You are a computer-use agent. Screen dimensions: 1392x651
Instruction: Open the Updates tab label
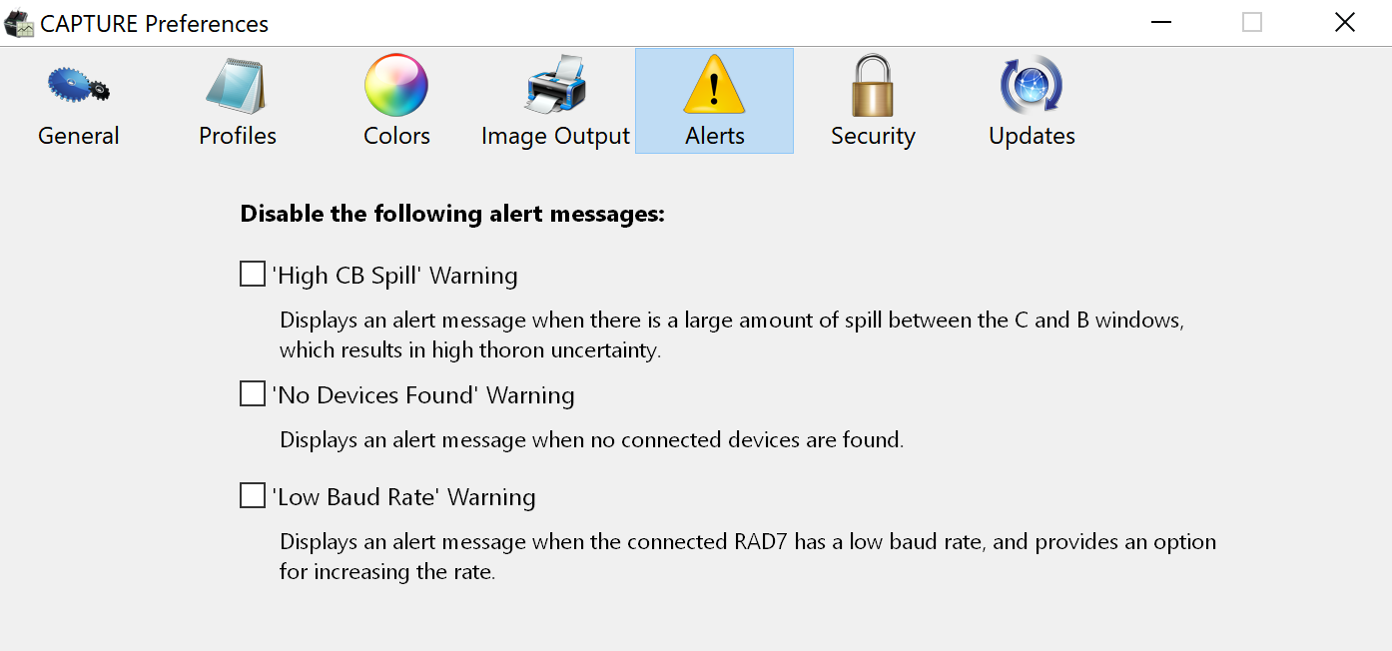click(1032, 136)
